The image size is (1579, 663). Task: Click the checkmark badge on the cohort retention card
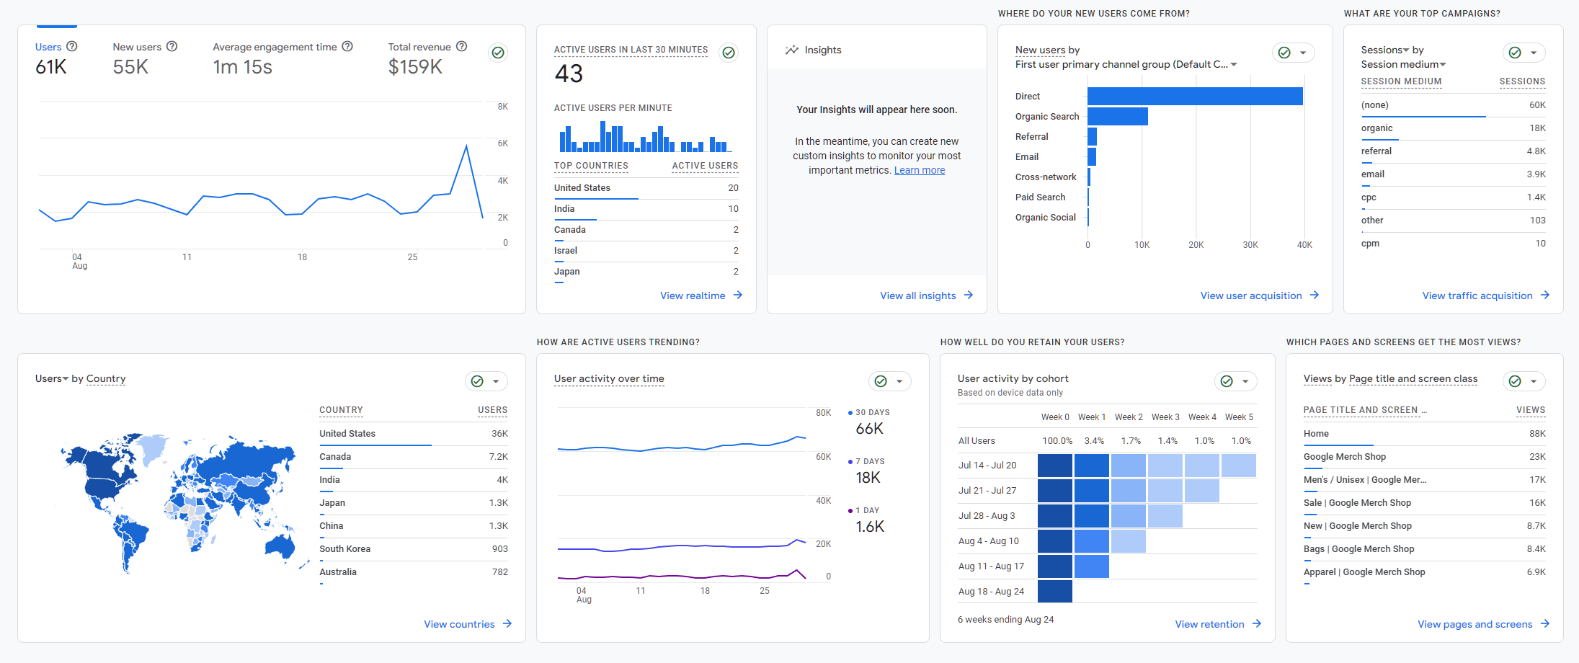[x=1228, y=381]
